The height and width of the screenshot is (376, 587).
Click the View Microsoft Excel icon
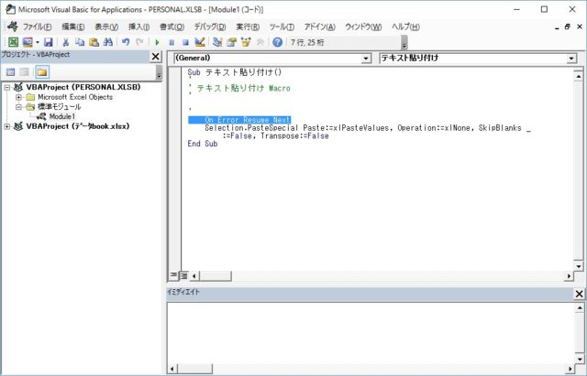13,42
